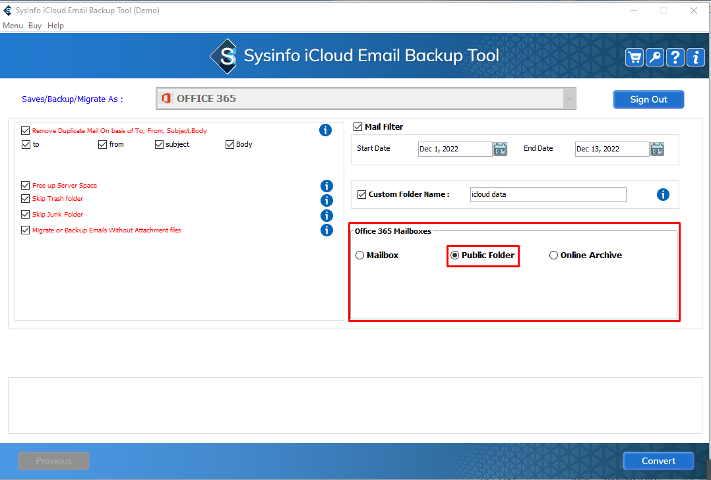Open the key activation icon
Viewport: 711px width, 480px height.
[x=654, y=57]
